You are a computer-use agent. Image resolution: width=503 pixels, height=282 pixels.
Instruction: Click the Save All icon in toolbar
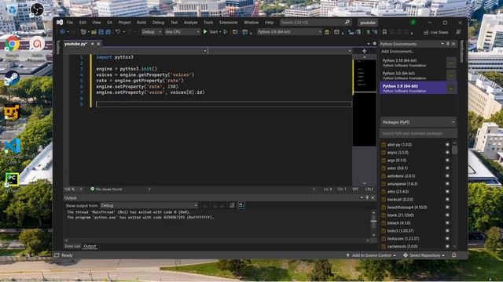pyautogui.click(x=108, y=32)
